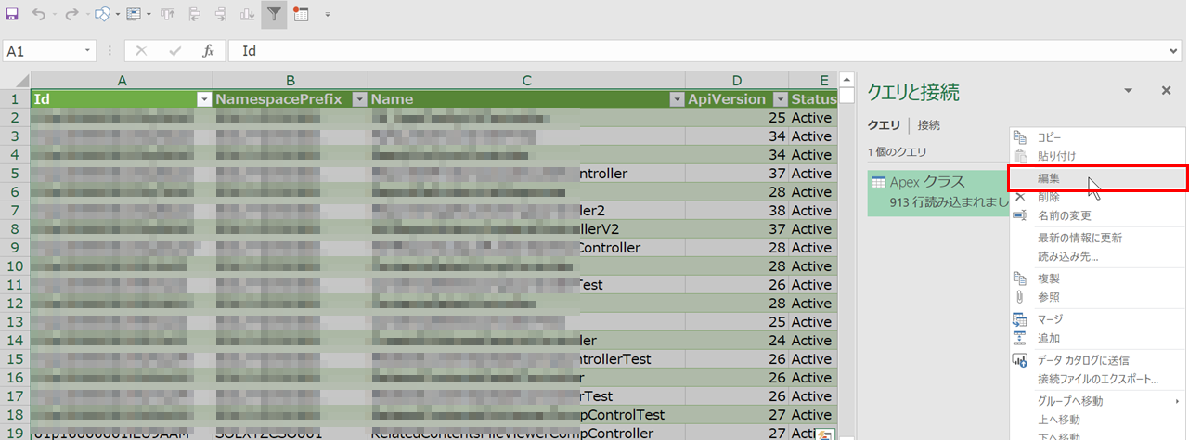The height and width of the screenshot is (440, 1189).
Task: Choose 読み込み先... in context menu
Action: (x=1097, y=256)
